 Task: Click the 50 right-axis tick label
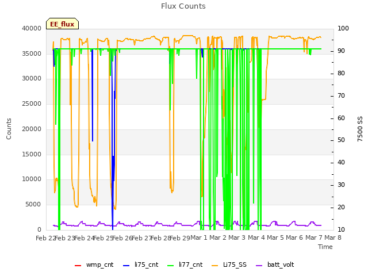coord(341,140)
